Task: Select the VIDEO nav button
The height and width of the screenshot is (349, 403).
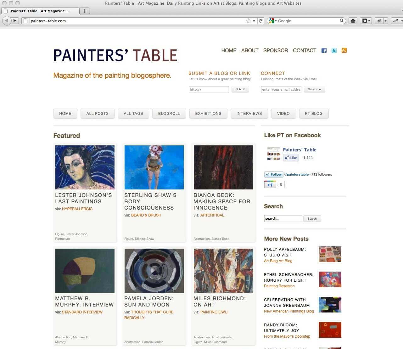Action: (283, 114)
